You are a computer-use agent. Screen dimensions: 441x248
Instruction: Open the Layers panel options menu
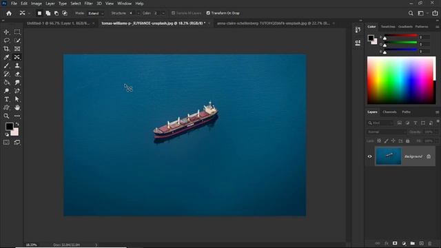pos(437,112)
